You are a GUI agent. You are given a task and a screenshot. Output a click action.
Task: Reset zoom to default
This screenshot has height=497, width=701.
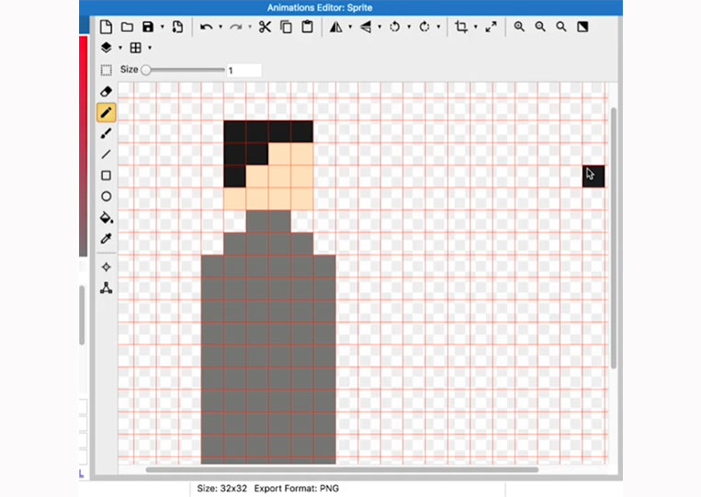(x=561, y=27)
